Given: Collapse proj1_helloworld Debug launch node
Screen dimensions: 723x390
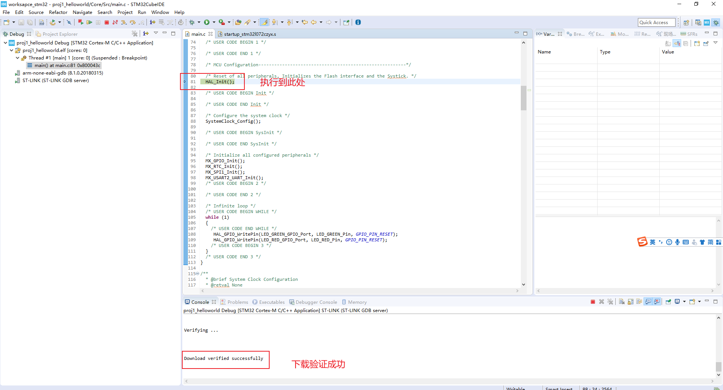Looking at the screenshot, I should [5, 43].
